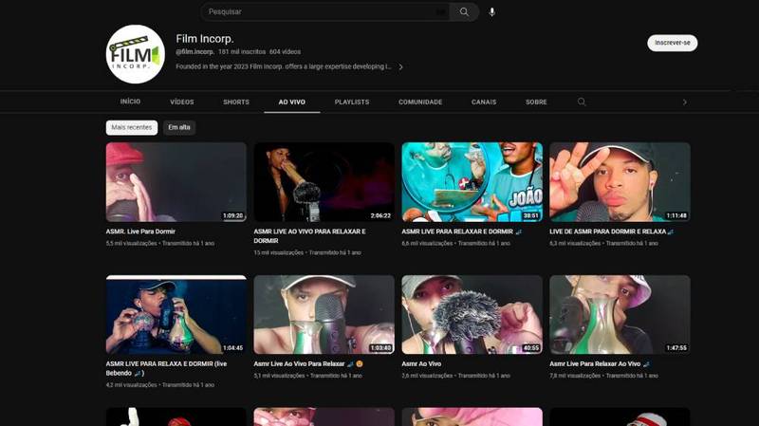The image size is (759, 426).
Task: Switch to the VÍDEOS tab
Action: coord(182,102)
